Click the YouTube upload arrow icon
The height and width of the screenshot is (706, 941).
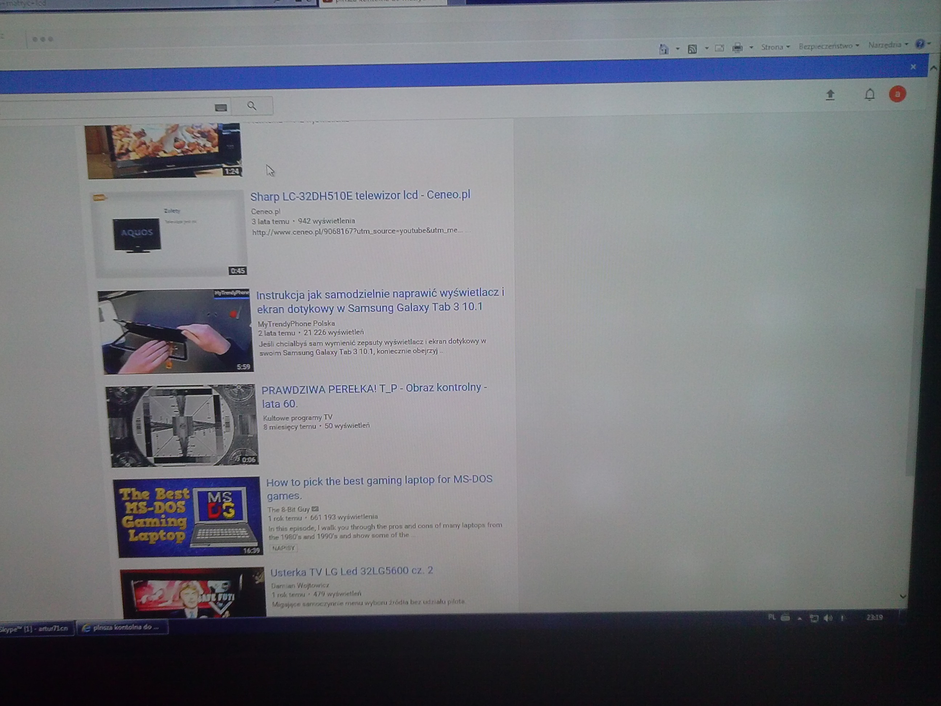click(830, 95)
